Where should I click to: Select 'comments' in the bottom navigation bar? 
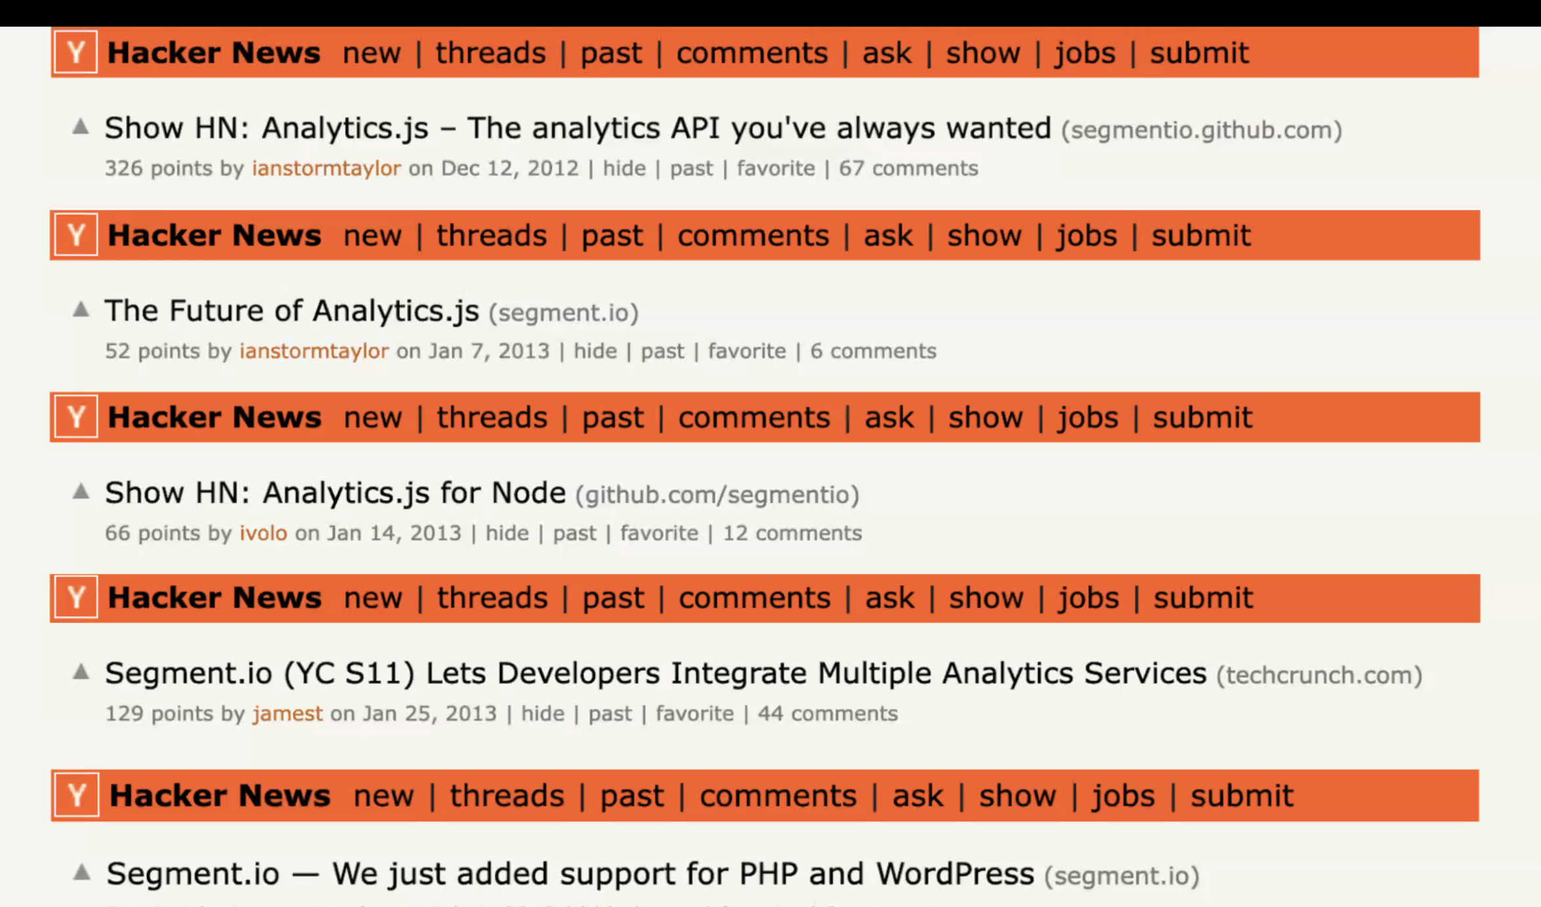coord(778,795)
